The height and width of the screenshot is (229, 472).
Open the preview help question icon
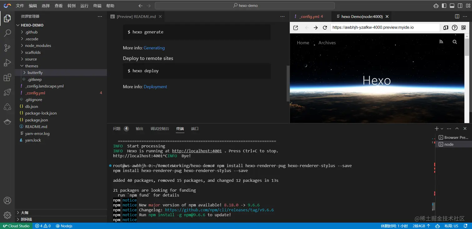[455, 27]
